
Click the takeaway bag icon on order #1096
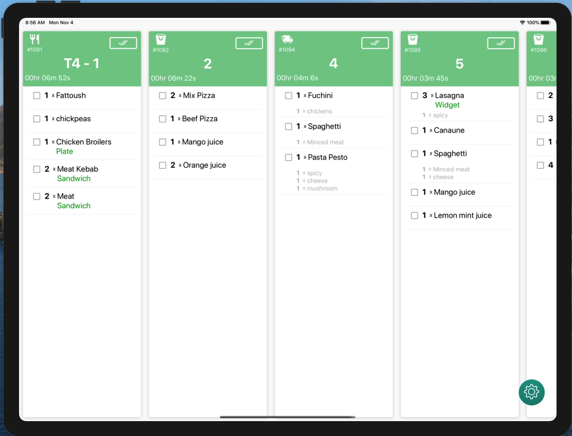pyautogui.click(x=539, y=39)
